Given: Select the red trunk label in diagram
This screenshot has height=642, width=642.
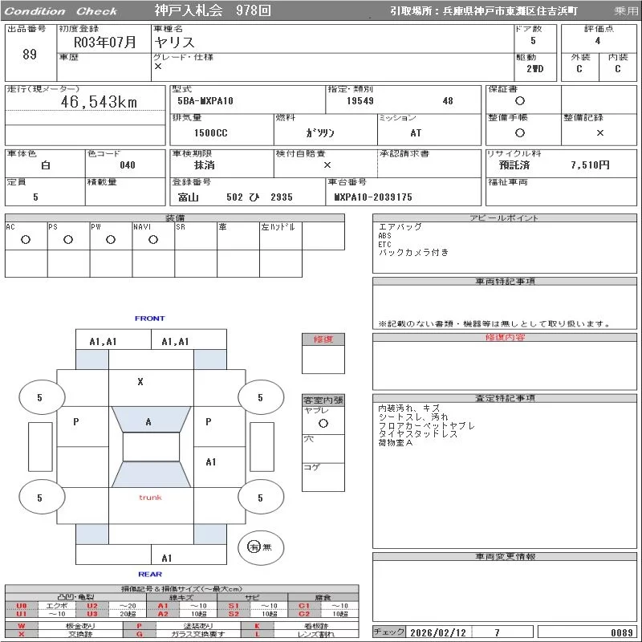Looking at the screenshot, I should click(150, 498).
